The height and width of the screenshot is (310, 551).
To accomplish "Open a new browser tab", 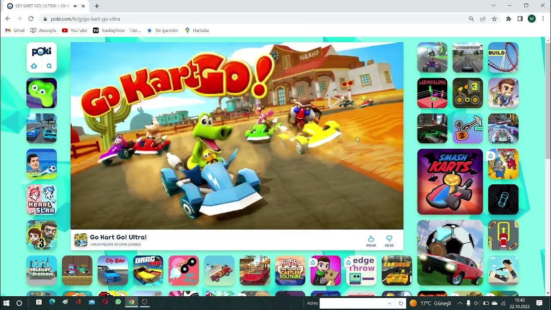I will coord(96,6).
